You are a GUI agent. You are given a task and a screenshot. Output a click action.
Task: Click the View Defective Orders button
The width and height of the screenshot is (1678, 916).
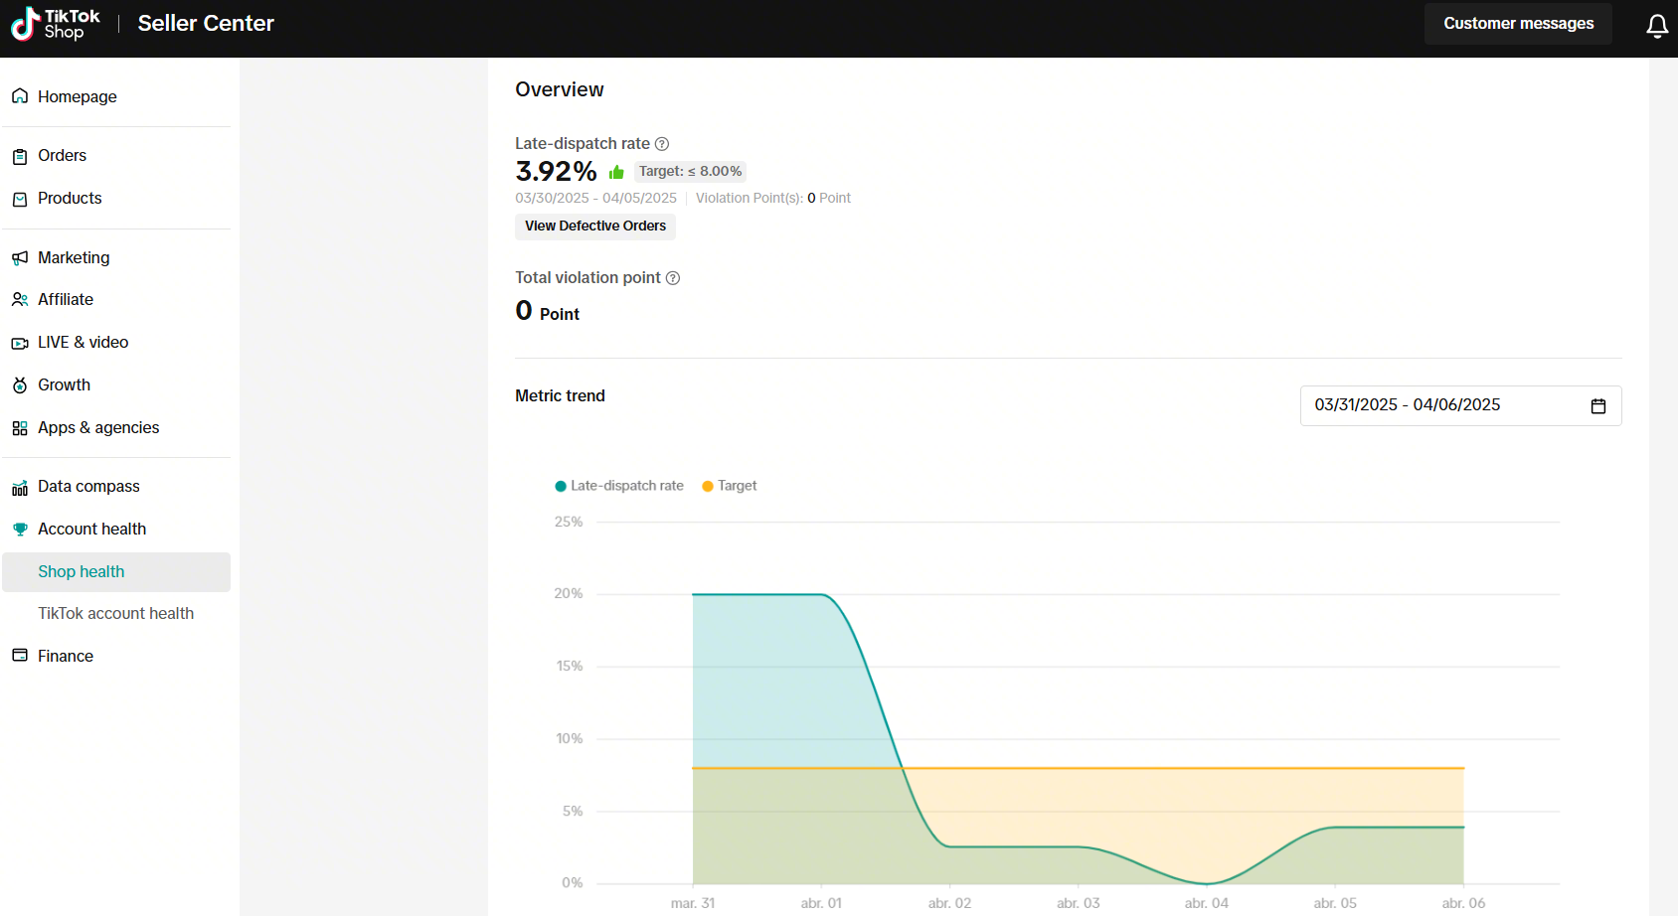pyautogui.click(x=594, y=227)
